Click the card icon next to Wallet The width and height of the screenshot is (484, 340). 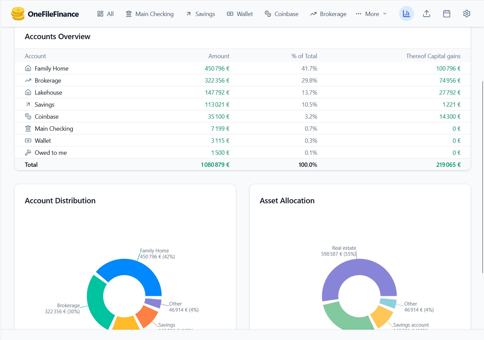point(28,140)
